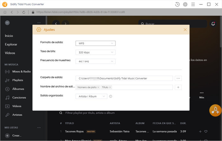Sort by DUR. column header
The height and width of the screenshot is (141, 222).
tap(183, 123)
